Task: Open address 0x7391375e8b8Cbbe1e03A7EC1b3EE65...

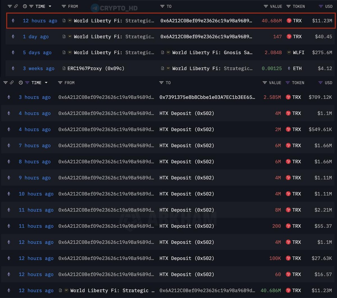Action: tap(208, 97)
